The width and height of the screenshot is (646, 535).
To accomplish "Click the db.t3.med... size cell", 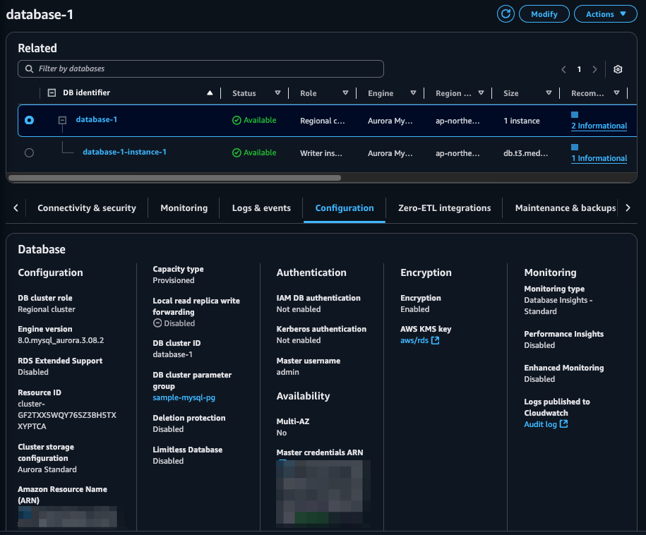I will pyautogui.click(x=526, y=153).
